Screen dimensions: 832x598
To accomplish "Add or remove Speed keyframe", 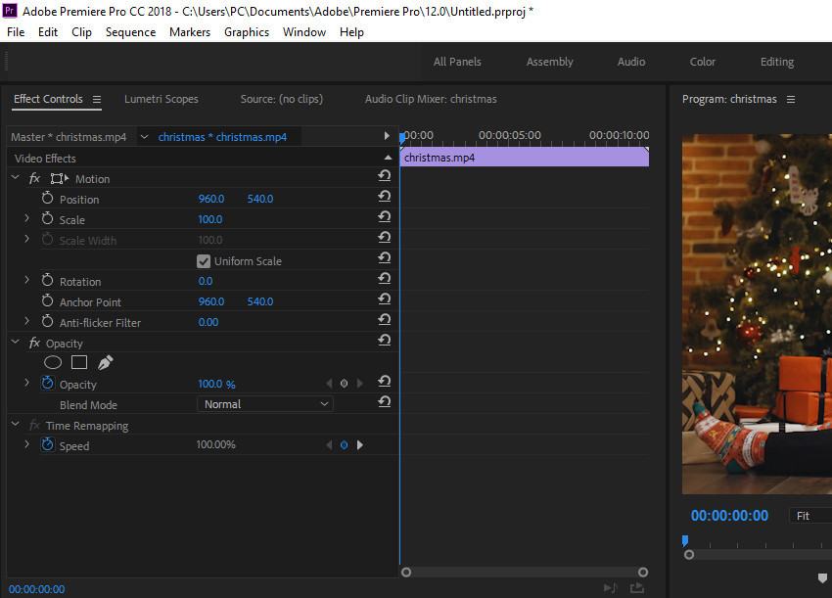I will click(344, 445).
